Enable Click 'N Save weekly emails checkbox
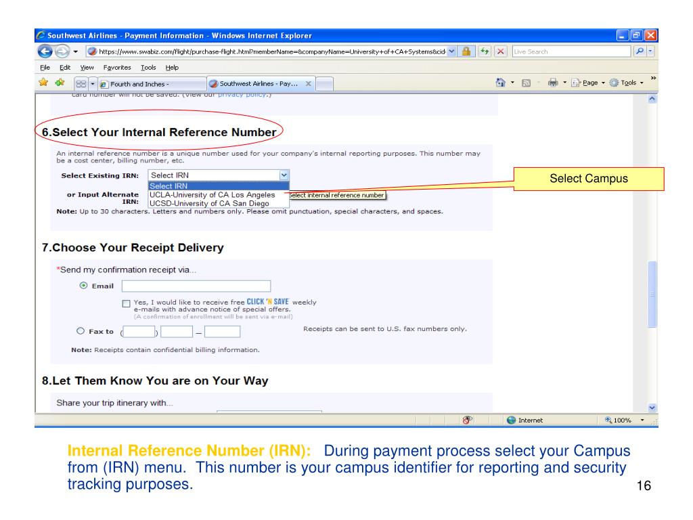This screenshot has height=520, width=693. click(x=126, y=303)
